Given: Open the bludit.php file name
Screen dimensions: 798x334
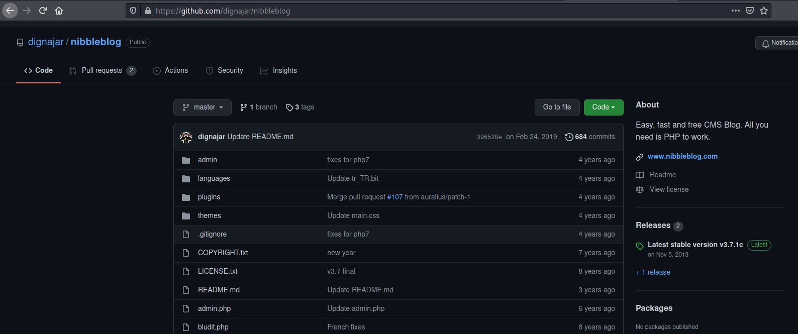Looking at the screenshot, I should click(213, 327).
